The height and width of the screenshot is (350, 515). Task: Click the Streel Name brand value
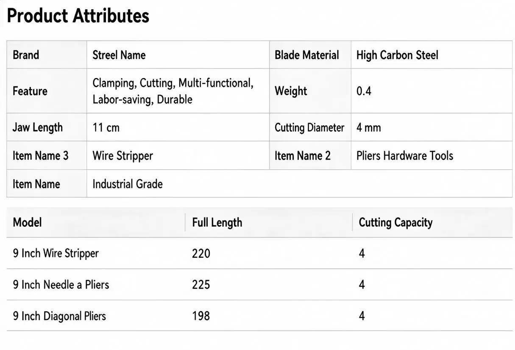coord(119,55)
